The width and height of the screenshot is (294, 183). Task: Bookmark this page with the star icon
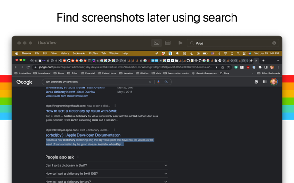click(x=228, y=67)
